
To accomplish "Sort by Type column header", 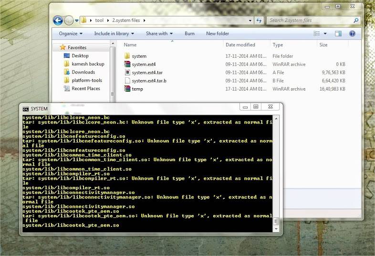I will click(x=278, y=45).
